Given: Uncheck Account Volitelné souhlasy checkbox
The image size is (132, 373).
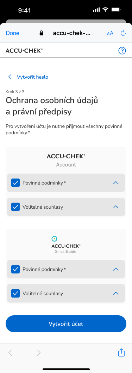Looking at the screenshot, I should [x=15, y=207].
